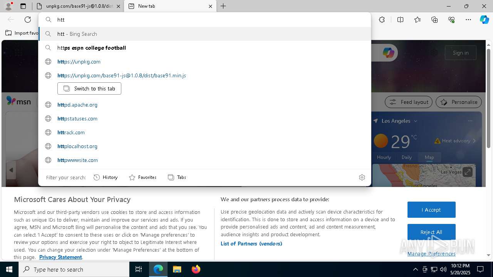Select the base91.min.js URL suggestion
The height and width of the screenshot is (277, 493).
click(205, 75)
